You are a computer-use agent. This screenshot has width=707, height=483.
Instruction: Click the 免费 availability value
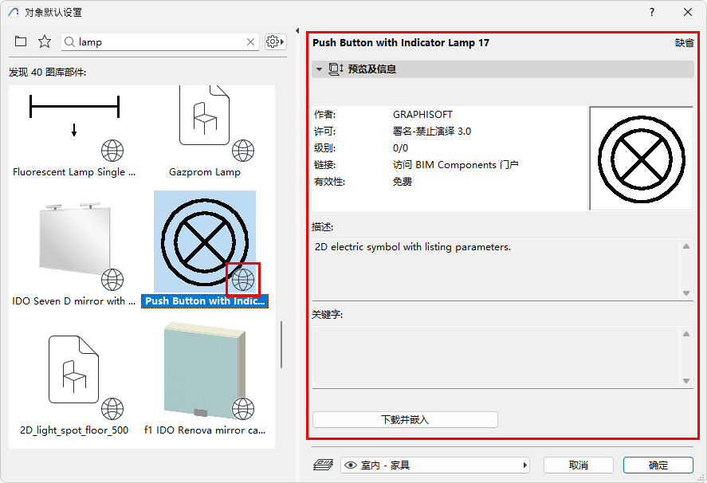click(403, 182)
